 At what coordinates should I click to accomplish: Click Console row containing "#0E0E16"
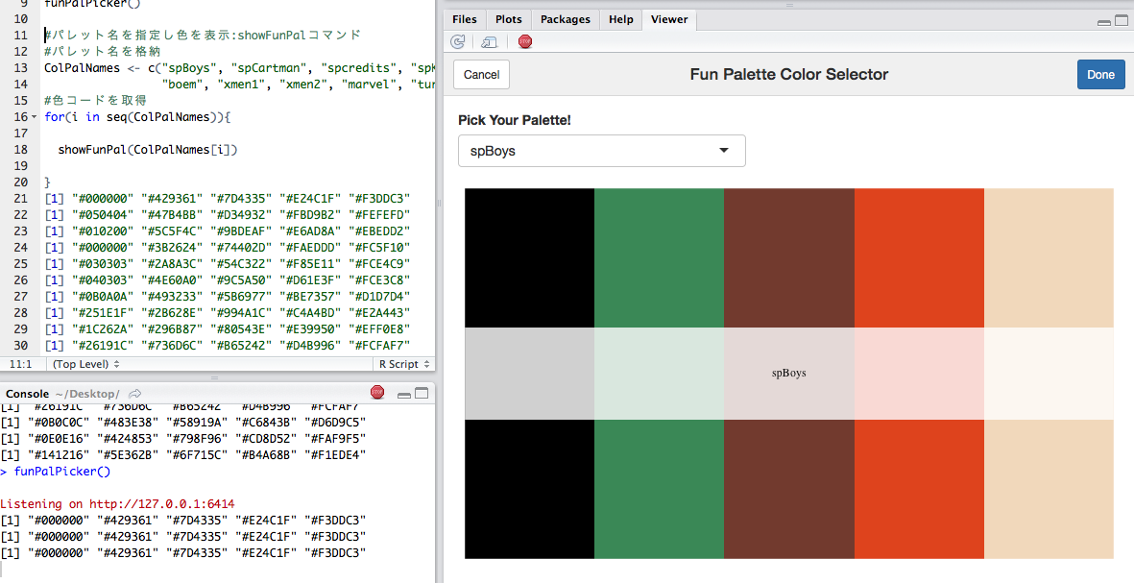coord(183,438)
